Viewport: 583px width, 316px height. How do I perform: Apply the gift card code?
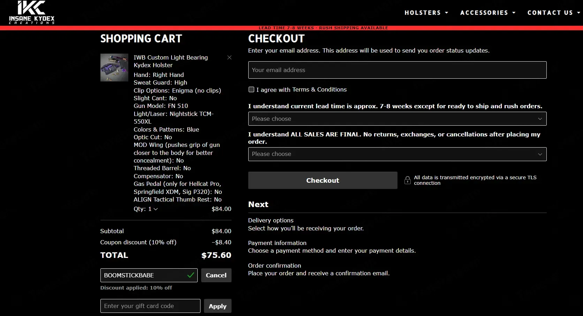coord(218,306)
